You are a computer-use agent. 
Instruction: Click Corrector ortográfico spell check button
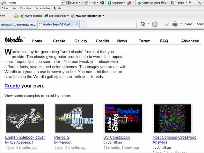pyautogui.click(x=152, y=3)
